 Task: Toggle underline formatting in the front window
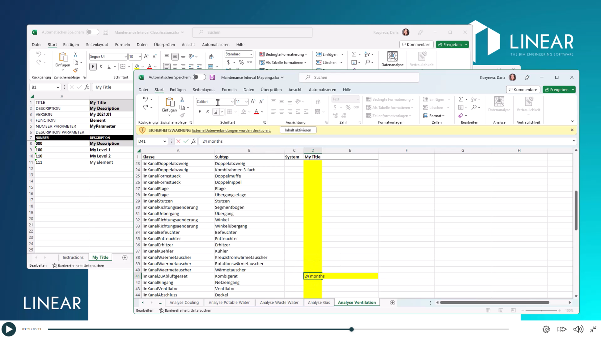tap(216, 112)
